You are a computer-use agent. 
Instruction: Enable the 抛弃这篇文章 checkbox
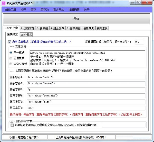[12, 125]
